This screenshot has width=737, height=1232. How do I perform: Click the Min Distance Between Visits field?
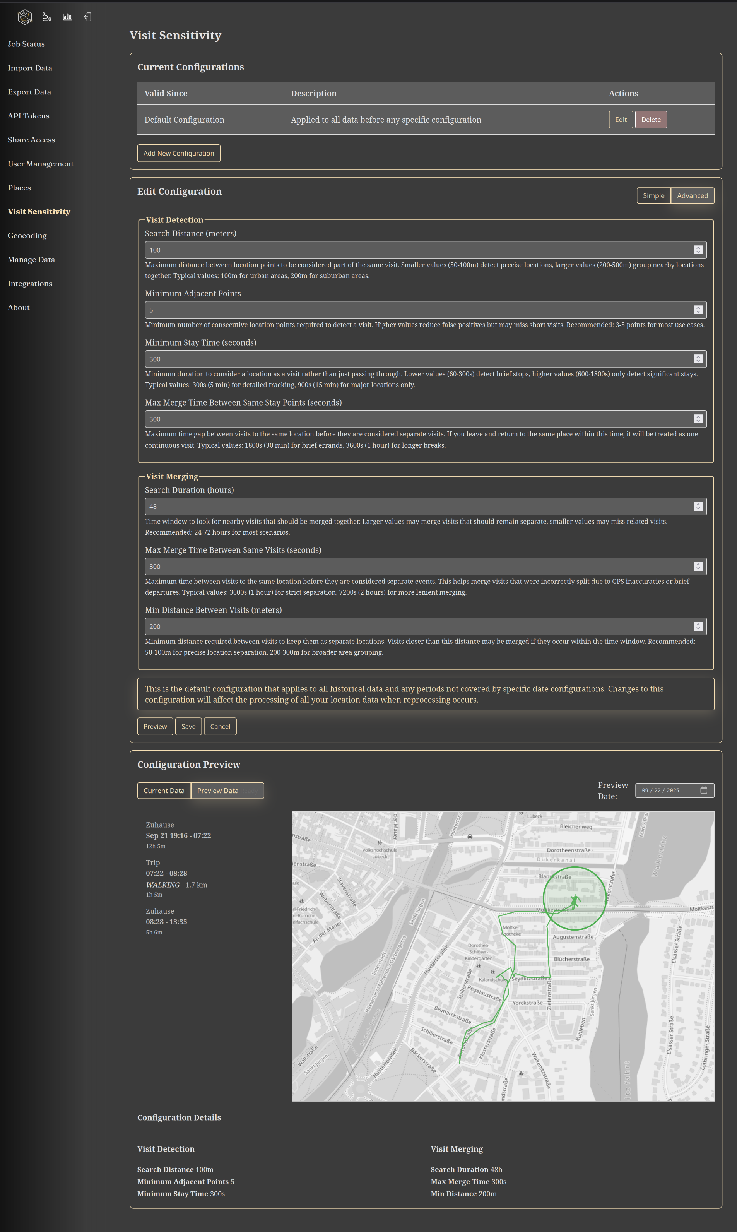tap(417, 627)
